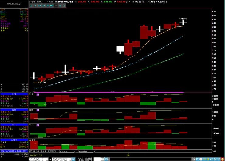
Task: Select the monthly (月) chart period button
Action: coord(64,5)
